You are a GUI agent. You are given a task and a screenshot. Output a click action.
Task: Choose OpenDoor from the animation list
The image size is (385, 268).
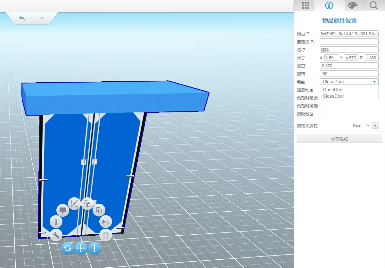349,90
